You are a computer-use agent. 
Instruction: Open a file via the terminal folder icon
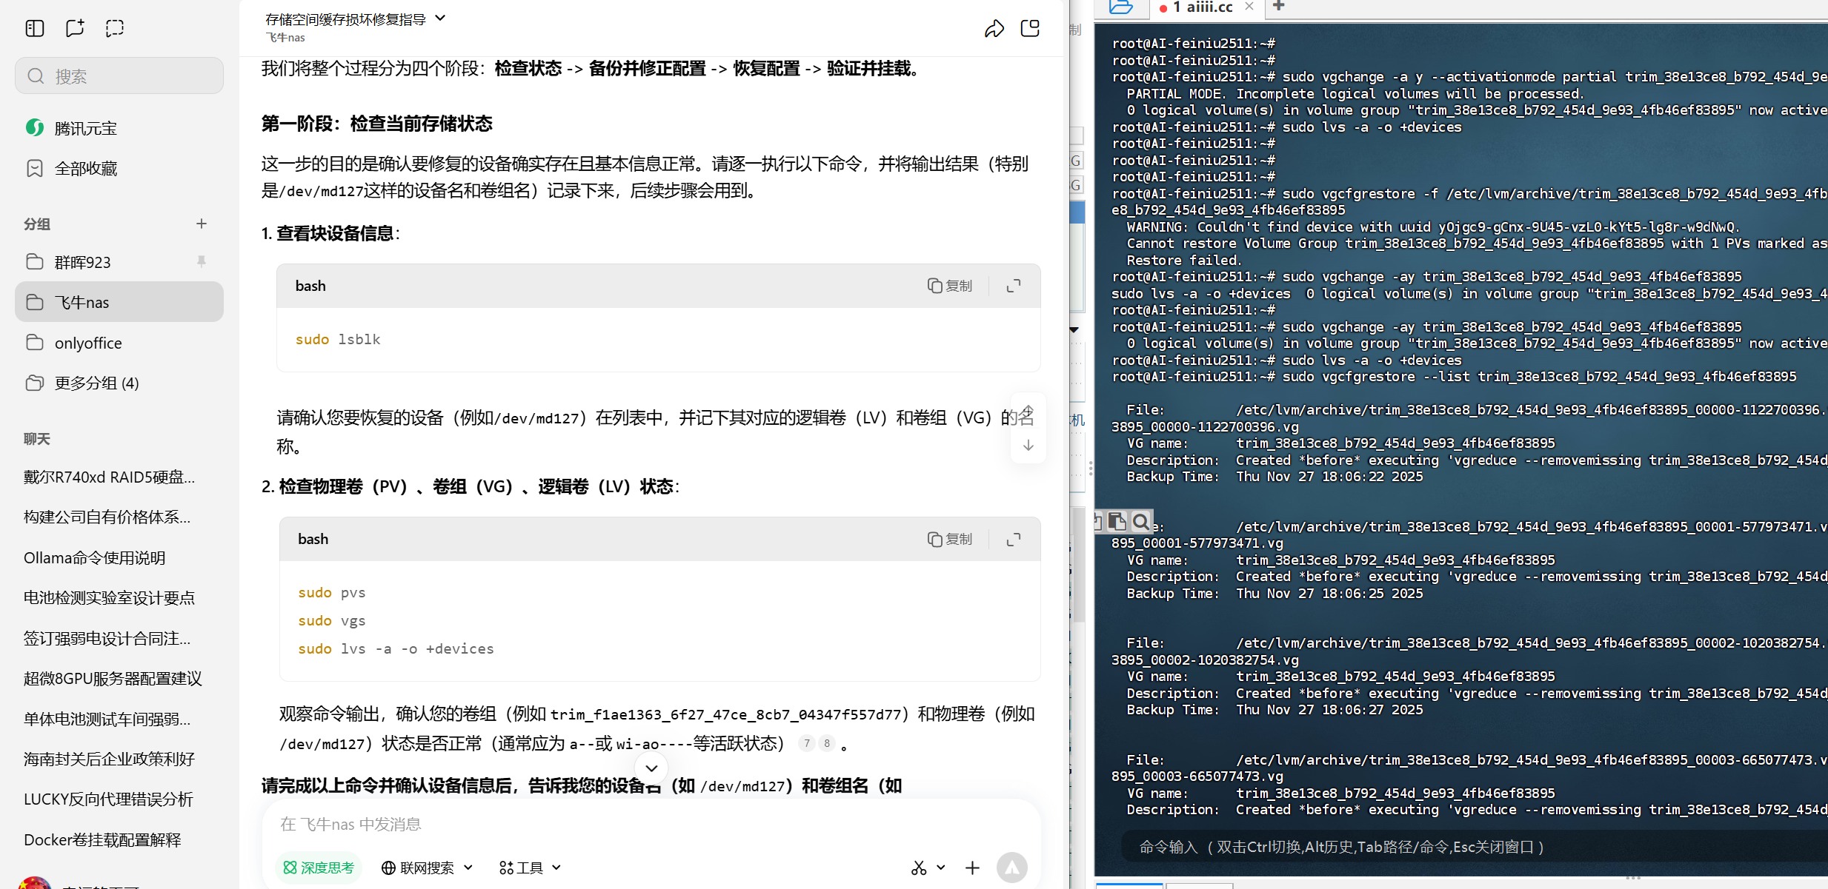pos(1119,8)
